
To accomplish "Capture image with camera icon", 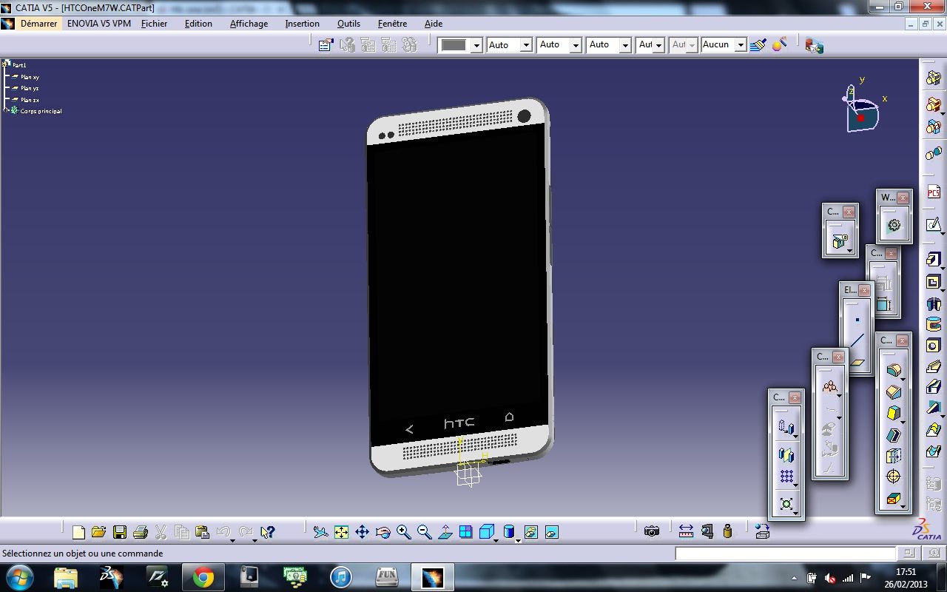I will point(652,531).
